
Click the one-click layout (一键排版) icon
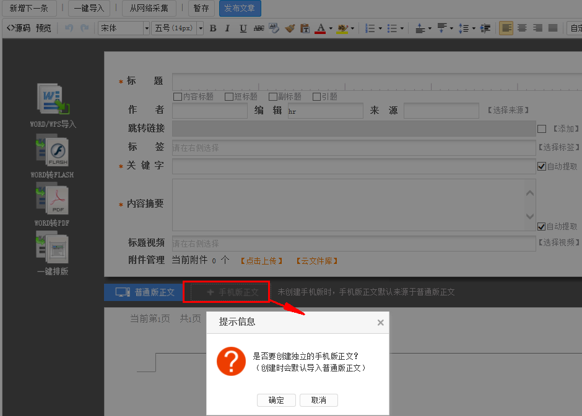coord(53,247)
